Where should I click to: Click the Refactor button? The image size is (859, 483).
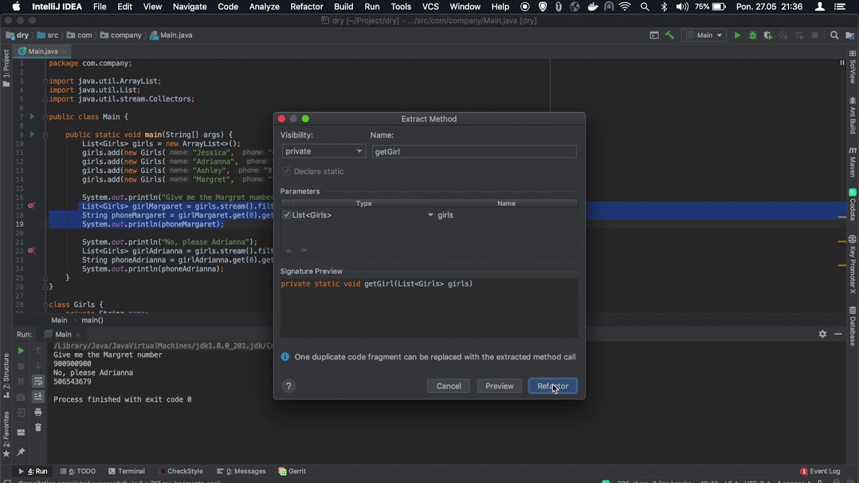point(553,386)
